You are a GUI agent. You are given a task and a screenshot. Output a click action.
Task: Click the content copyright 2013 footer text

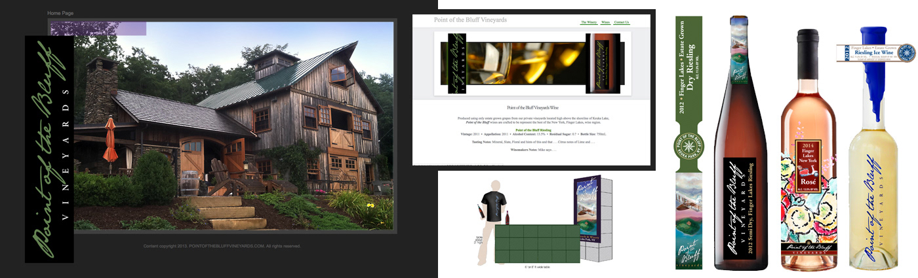click(222, 246)
